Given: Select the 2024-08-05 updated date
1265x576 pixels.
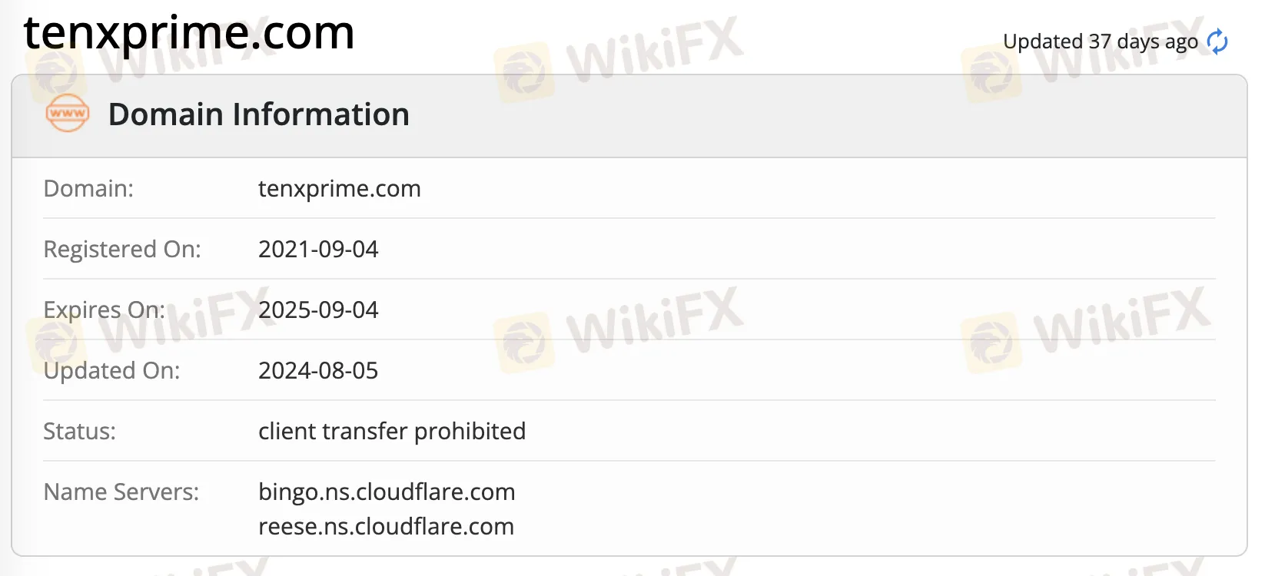Looking at the screenshot, I should [318, 371].
